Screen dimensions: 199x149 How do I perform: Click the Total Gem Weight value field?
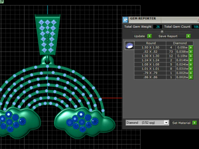point(158,27)
